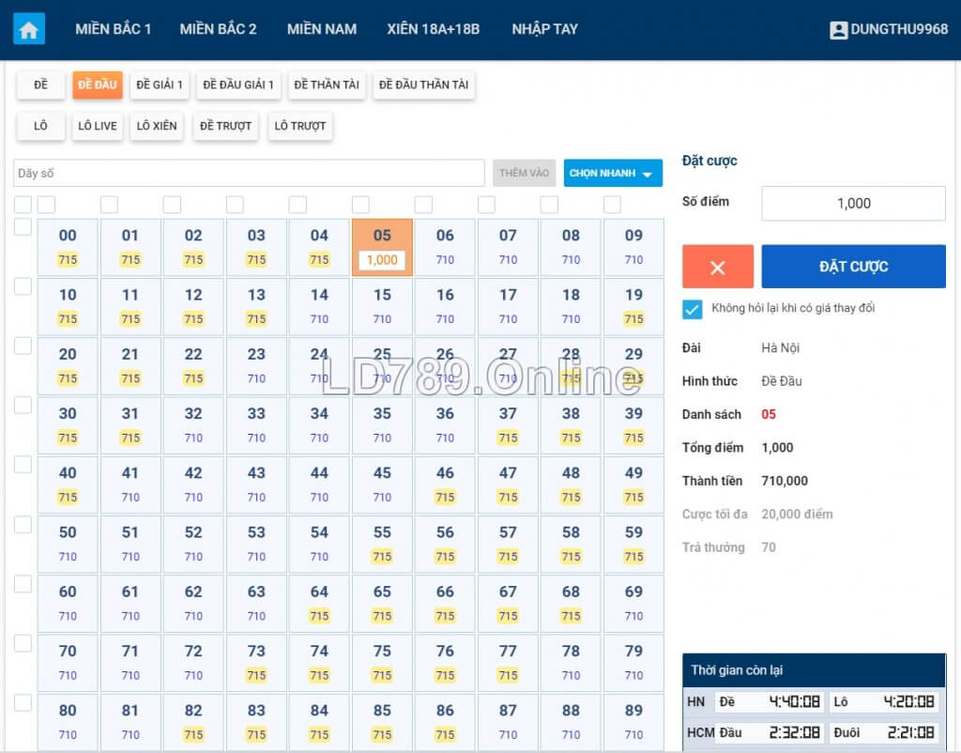Select number 19 cell
This screenshot has width=961, height=753.
(x=633, y=307)
